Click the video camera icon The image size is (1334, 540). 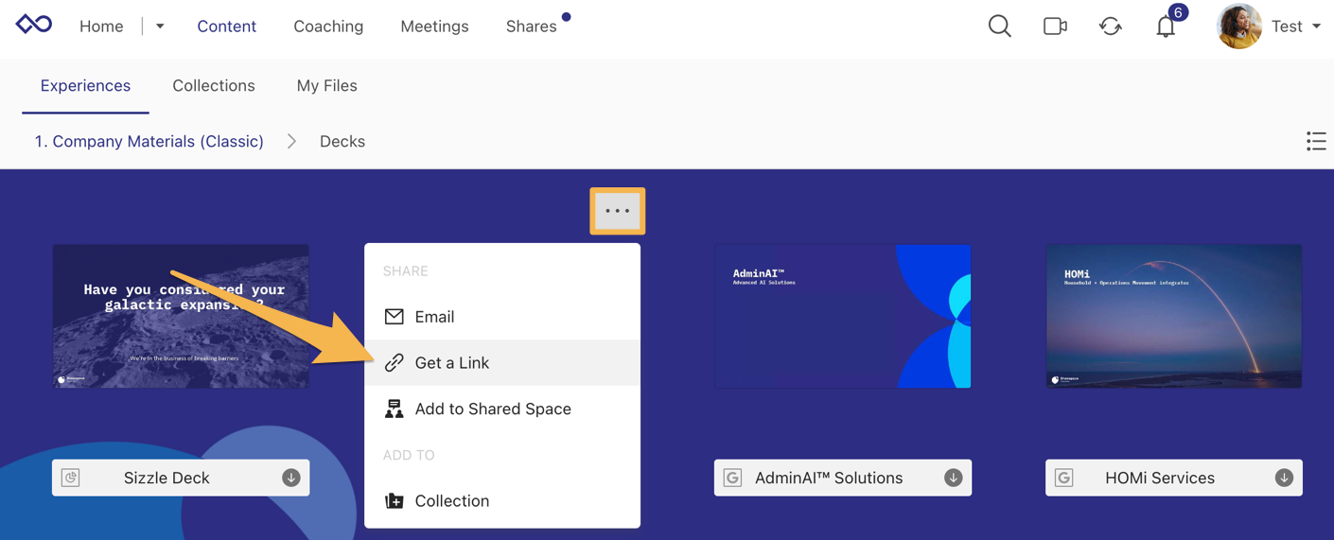click(1055, 26)
